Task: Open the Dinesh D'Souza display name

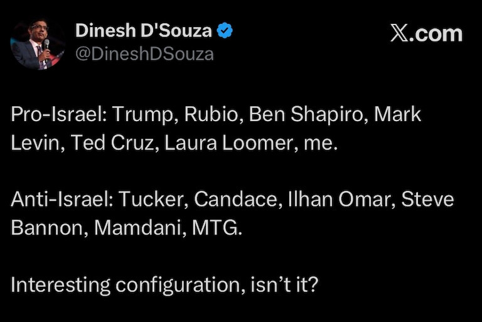Action: click(143, 31)
